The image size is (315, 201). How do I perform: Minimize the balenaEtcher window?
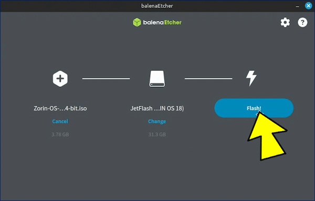point(297,6)
